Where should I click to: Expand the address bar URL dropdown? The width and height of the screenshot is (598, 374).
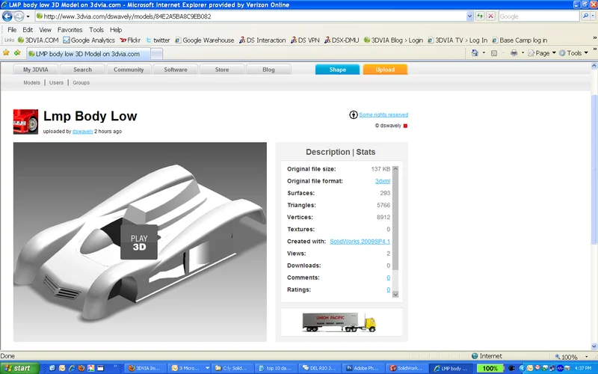pos(469,16)
